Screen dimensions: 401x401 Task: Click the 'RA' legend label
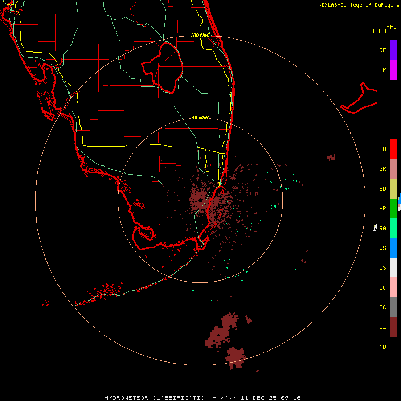382,229
